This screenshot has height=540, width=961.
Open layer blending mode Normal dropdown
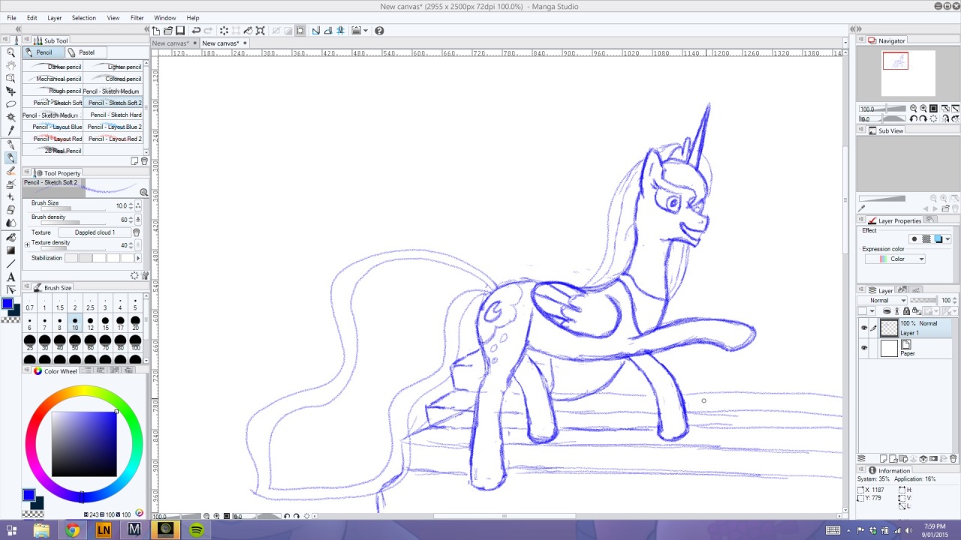point(883,300)
